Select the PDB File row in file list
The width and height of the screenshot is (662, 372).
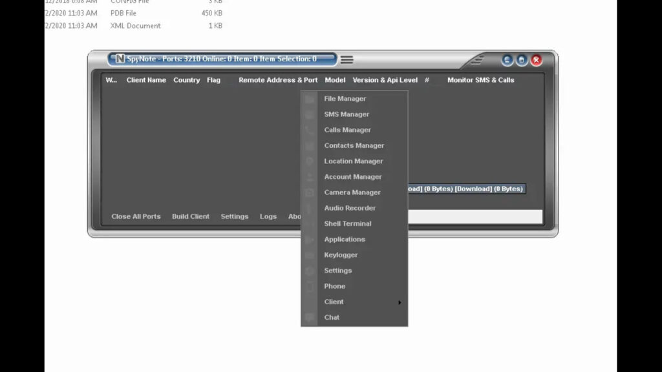[133, 13]
